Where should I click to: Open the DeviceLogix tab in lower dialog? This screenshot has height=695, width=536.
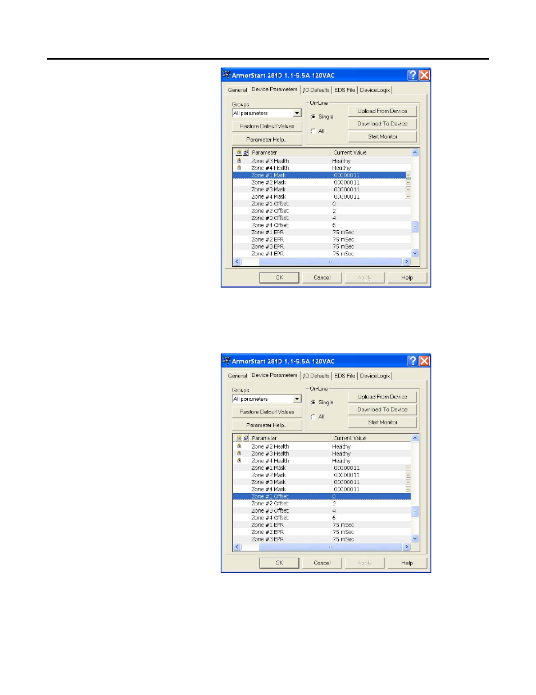[x=375, y=376]
